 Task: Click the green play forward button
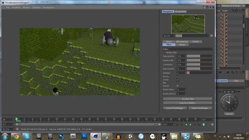coord(190,124)
